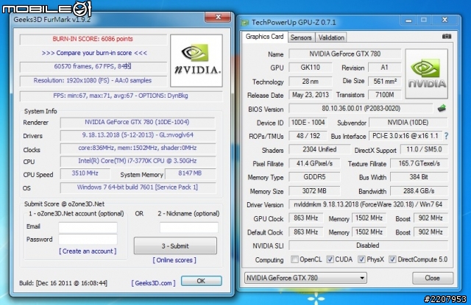Viewport: 471px width, 305px height.
Task: Click the Driver Version field nvlddmkm 9.18.13.2018
Action: [368, 204]
